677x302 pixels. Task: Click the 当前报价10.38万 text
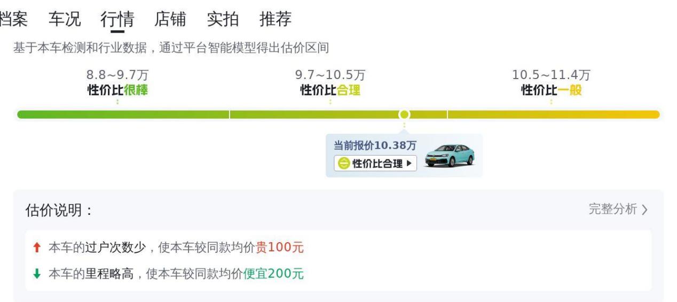click(x=375, y=146)
